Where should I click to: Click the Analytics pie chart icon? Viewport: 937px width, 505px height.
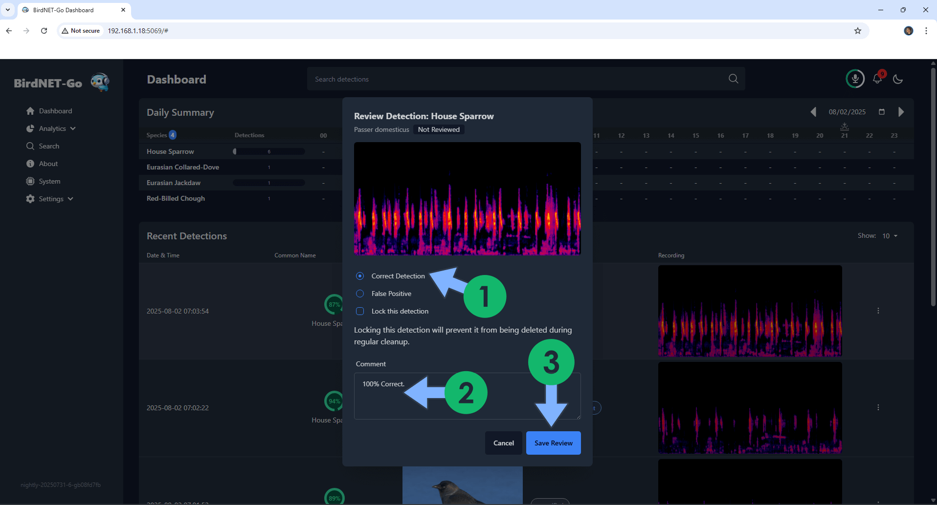tap(30, 128)
